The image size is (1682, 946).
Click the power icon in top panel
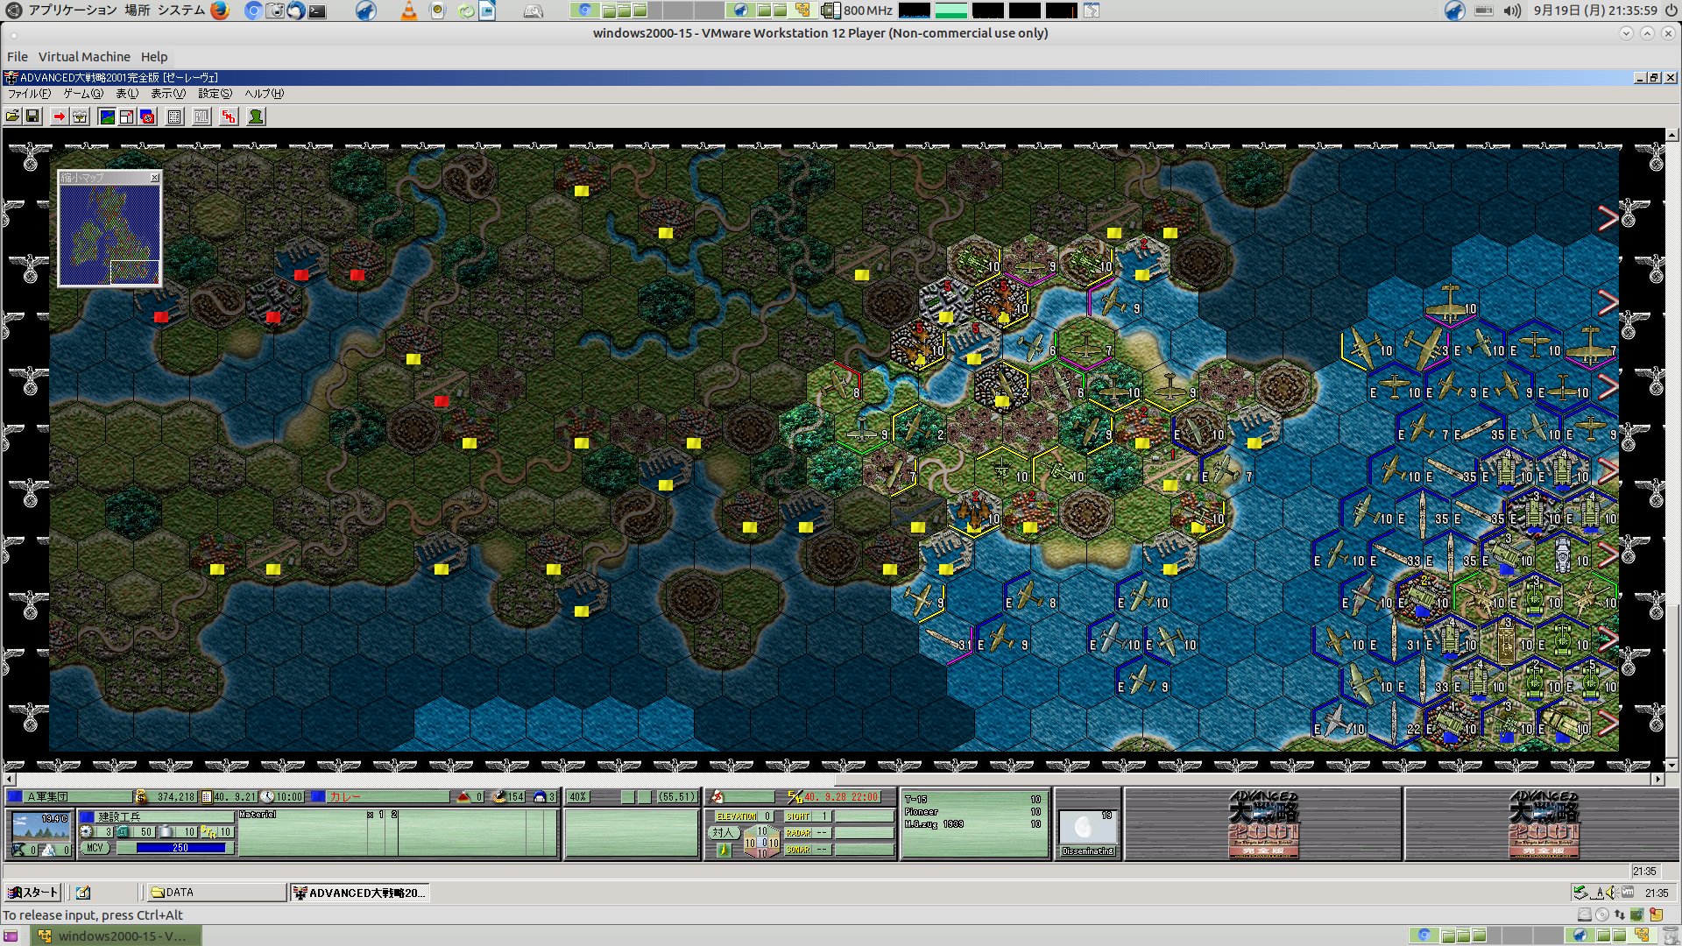click(x=1671, y=11)
